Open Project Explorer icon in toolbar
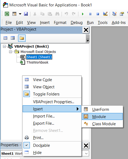 pyautogui.click(x=114, y=14)
